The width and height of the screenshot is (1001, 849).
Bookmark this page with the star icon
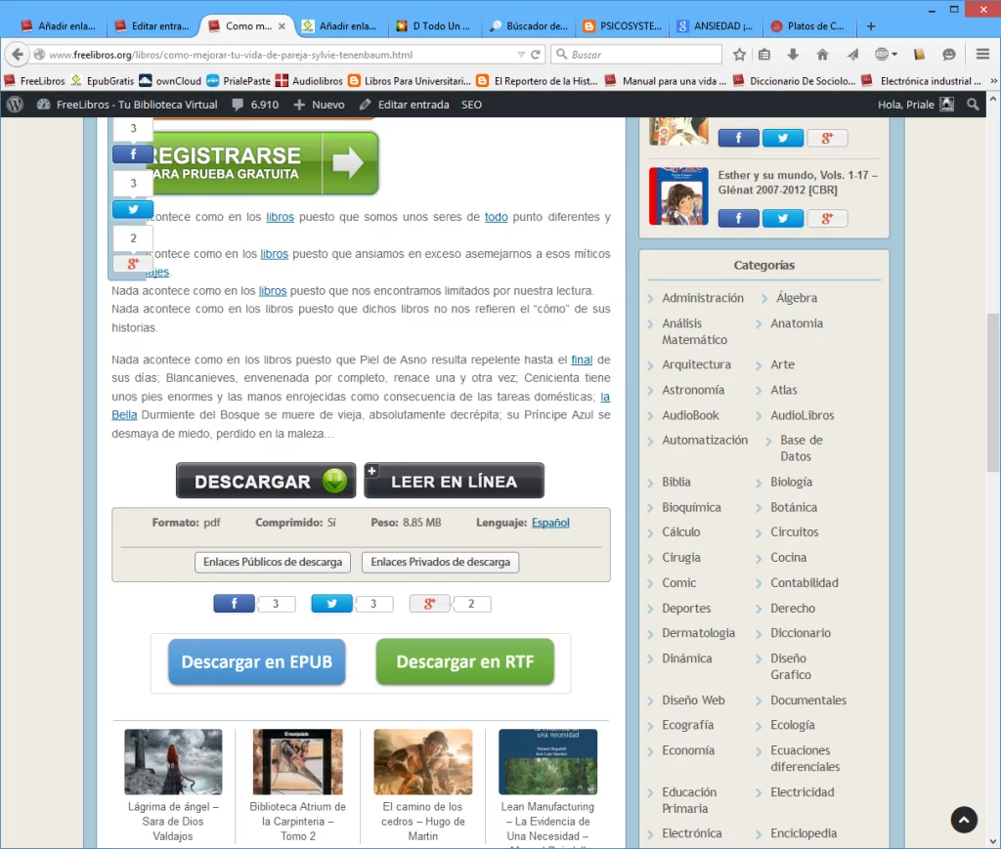(x=739, y=55)
